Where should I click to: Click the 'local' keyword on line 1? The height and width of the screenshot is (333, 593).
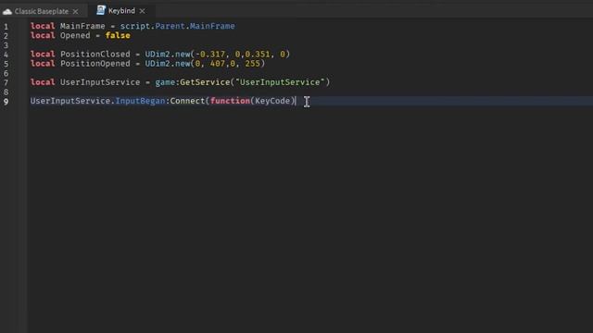[43, 26]
